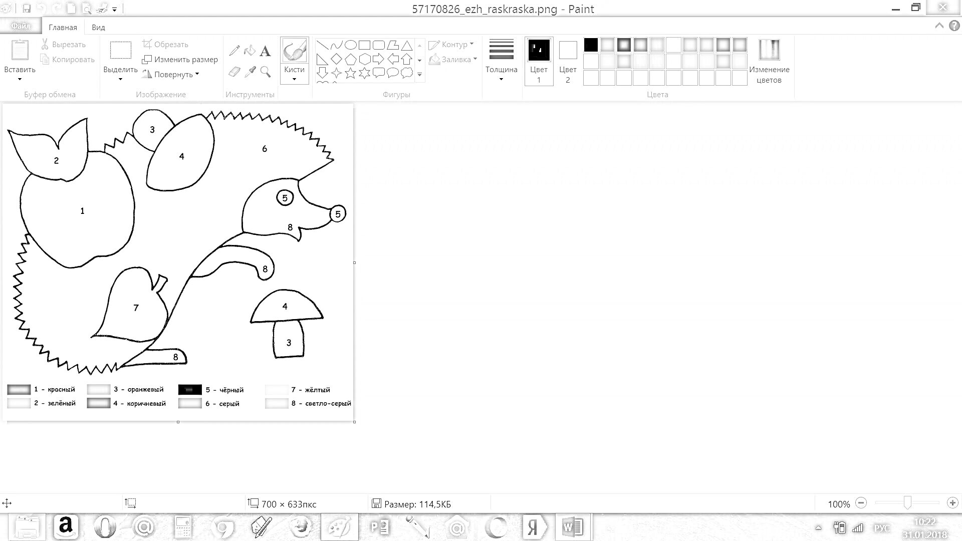Collapse the ribbon with the chevron
This screenshot has height=541, width=962.
[x=939, y=26]
